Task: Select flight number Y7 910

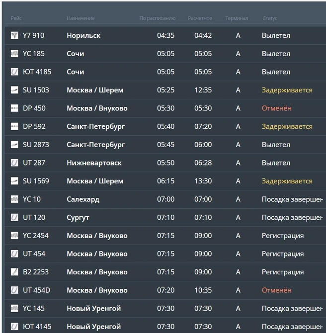Action: (34, 35)
